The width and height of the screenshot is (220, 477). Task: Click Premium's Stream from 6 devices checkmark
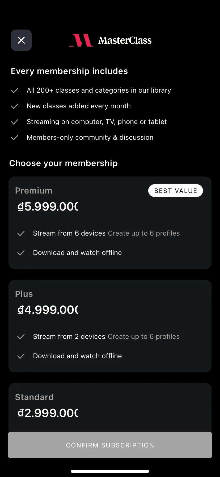pyautogui.click(x=21, y=233)
